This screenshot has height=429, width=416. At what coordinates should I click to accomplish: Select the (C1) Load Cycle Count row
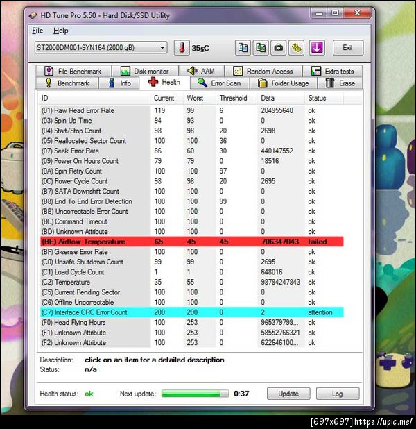coord(192,272)
